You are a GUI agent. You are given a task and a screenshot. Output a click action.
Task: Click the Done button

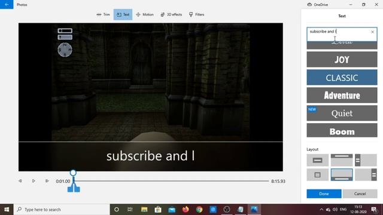point(324,193)
